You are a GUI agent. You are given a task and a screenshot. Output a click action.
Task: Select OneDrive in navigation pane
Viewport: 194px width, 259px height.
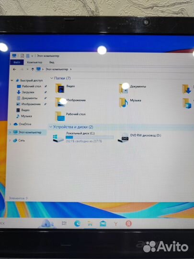[x=25, y=124]
